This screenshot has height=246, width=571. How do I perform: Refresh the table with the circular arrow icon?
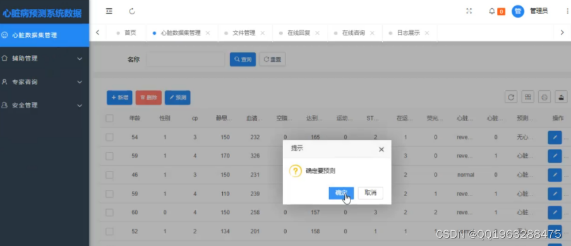511,97
